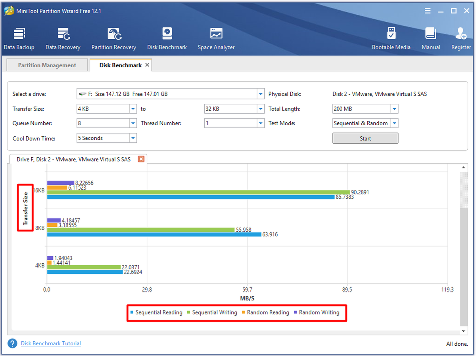The width and height of the screenshot is (476, 356).
Task: Open the Disk Benchmark Tutorial link
Action: (x=51, y=343)
